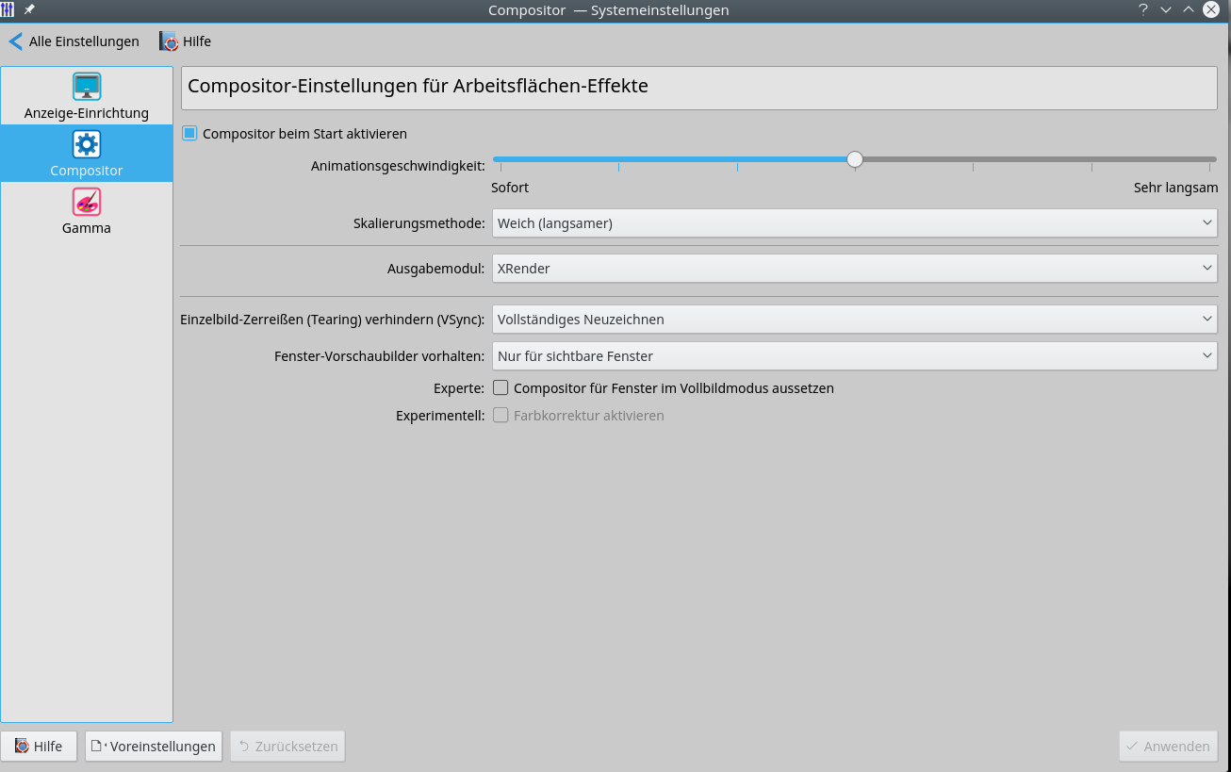Image resolution: width=1231 pixels, height=772 pixels.
Task: Open the VSync tearing prevention dropdown
Action: [x=854, y=320]
